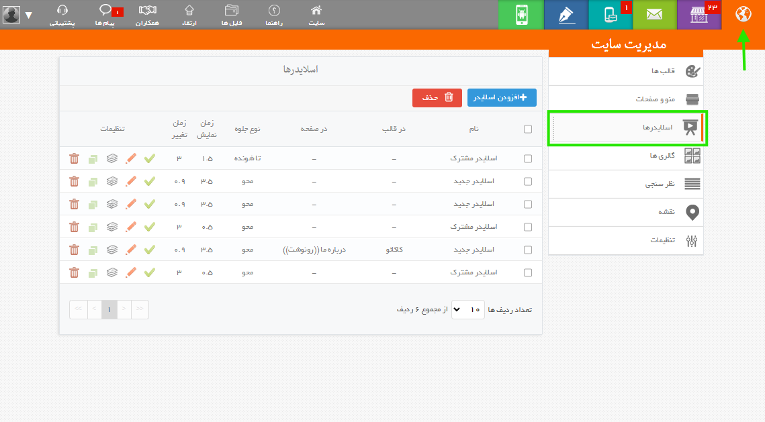
Task: Click the blue افزودن اسلایدر button
Action: (502, 97)
